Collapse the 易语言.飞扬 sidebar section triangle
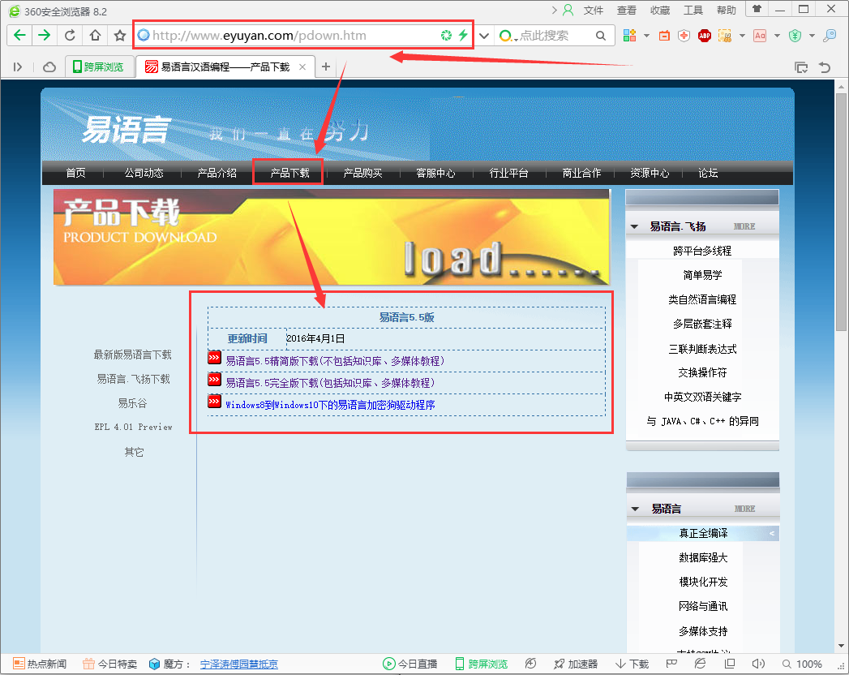Screen dimensions: 849x675 [634, 227]
